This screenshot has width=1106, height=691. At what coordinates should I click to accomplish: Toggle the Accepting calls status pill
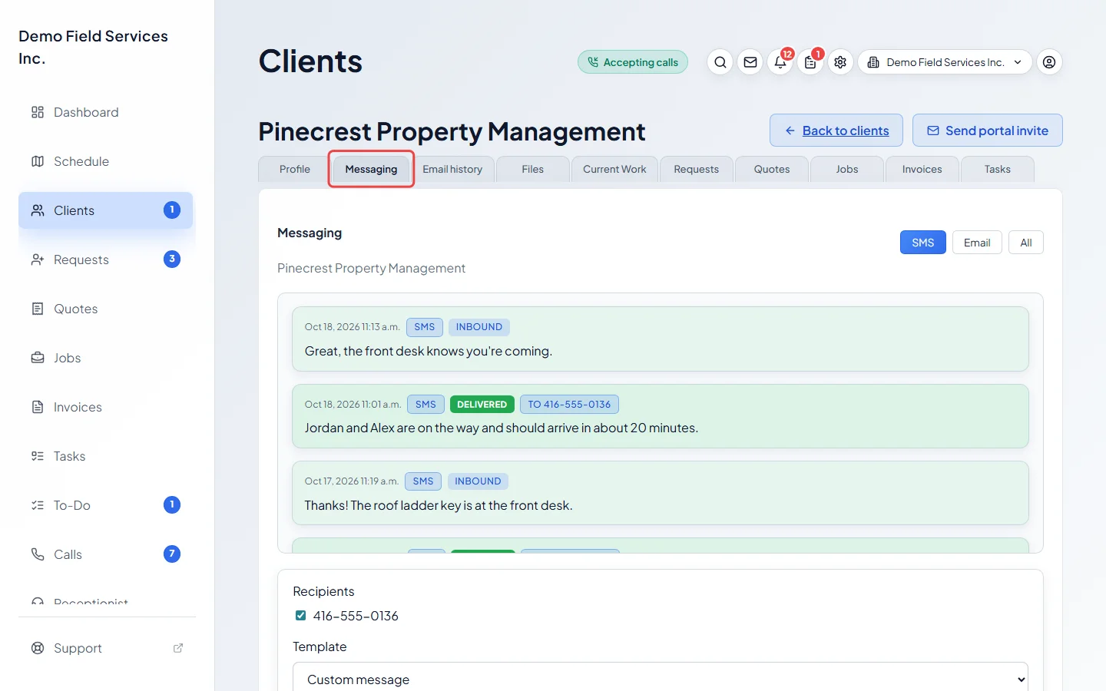click(x=633, y=62)
